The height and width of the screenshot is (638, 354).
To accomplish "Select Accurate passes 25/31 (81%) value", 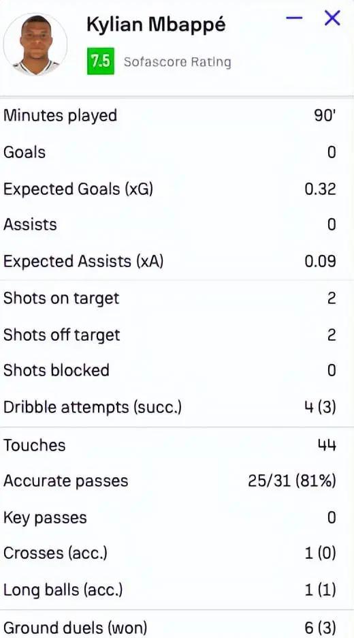I will [x=292, y=481].
